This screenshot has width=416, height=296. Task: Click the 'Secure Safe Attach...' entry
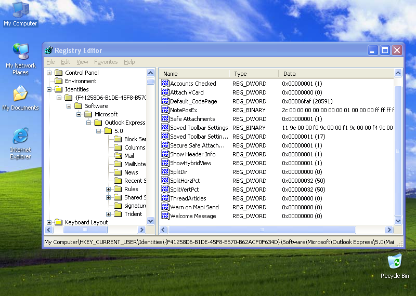tap(198, 145)
